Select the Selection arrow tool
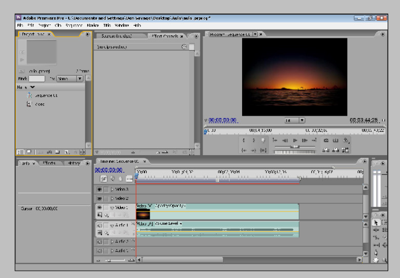Screen dimensions: 400x278 point(376,223)
